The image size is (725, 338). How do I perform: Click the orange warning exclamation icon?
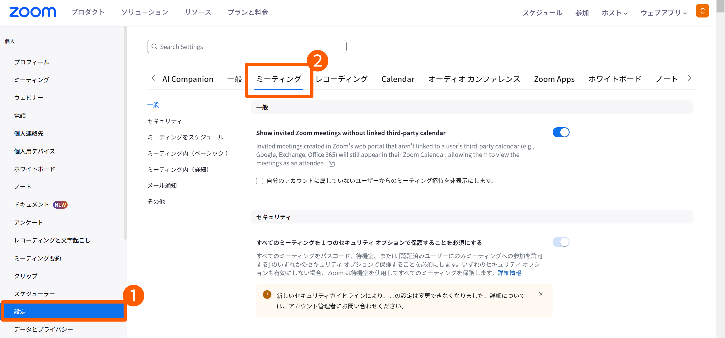click(267, 294)
